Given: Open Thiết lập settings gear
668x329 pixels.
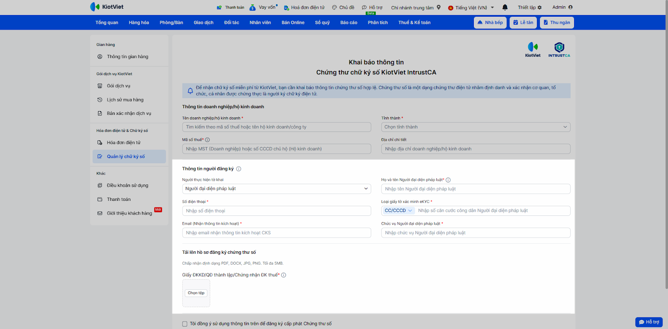Looking at the screenshot, I should pos(539,8).
